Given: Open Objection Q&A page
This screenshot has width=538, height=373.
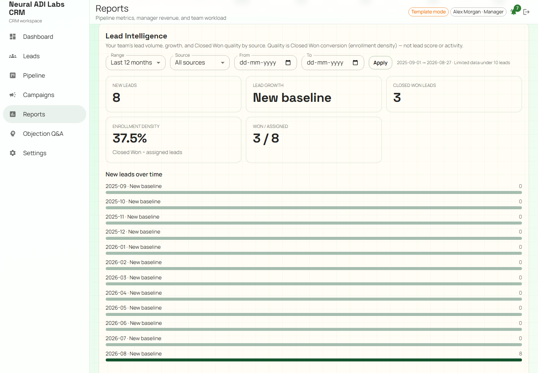Looking at the screenshot, I should point(44,134).
